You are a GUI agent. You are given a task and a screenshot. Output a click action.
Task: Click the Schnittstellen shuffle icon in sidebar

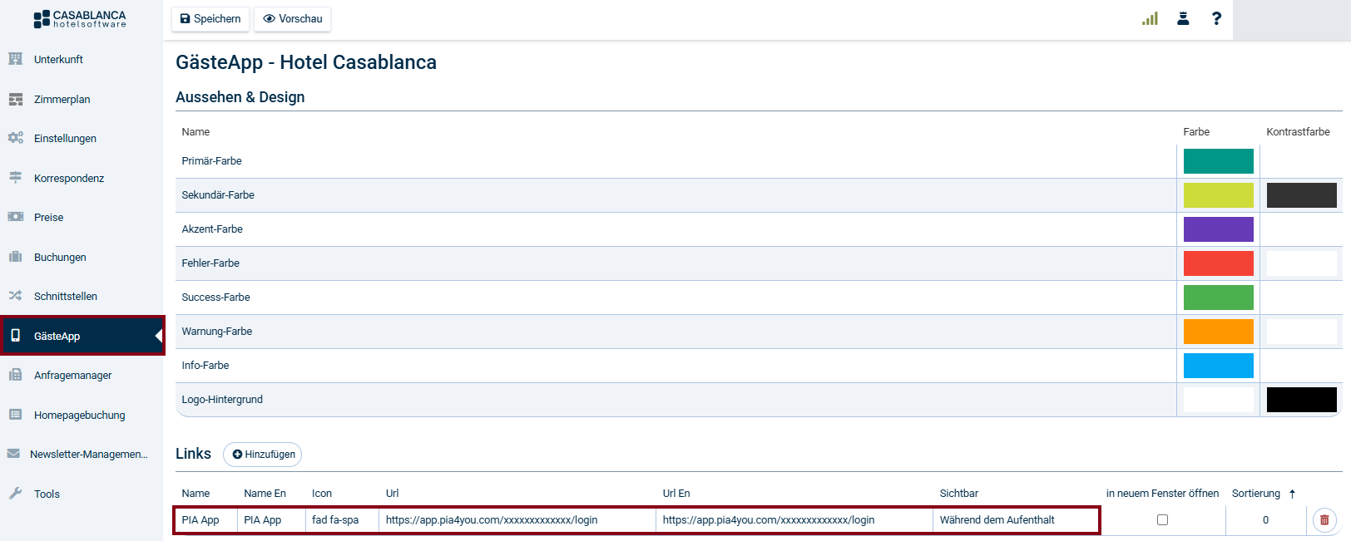coord(15,296)
